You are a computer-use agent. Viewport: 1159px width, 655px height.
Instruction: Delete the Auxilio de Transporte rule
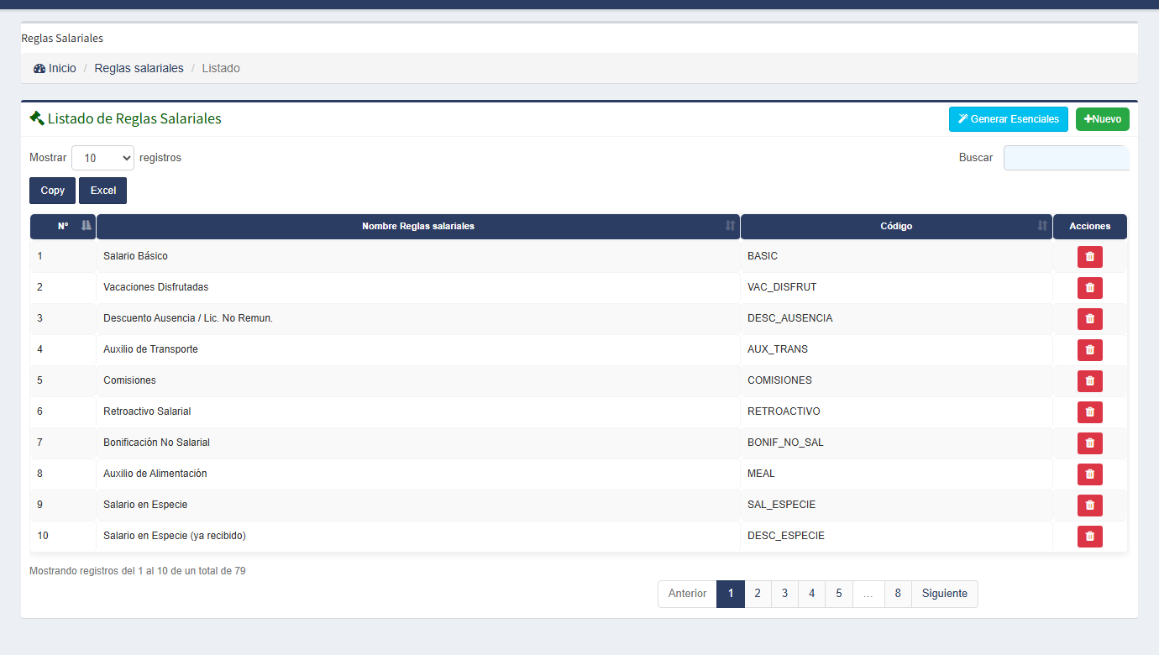point(1089,350)
